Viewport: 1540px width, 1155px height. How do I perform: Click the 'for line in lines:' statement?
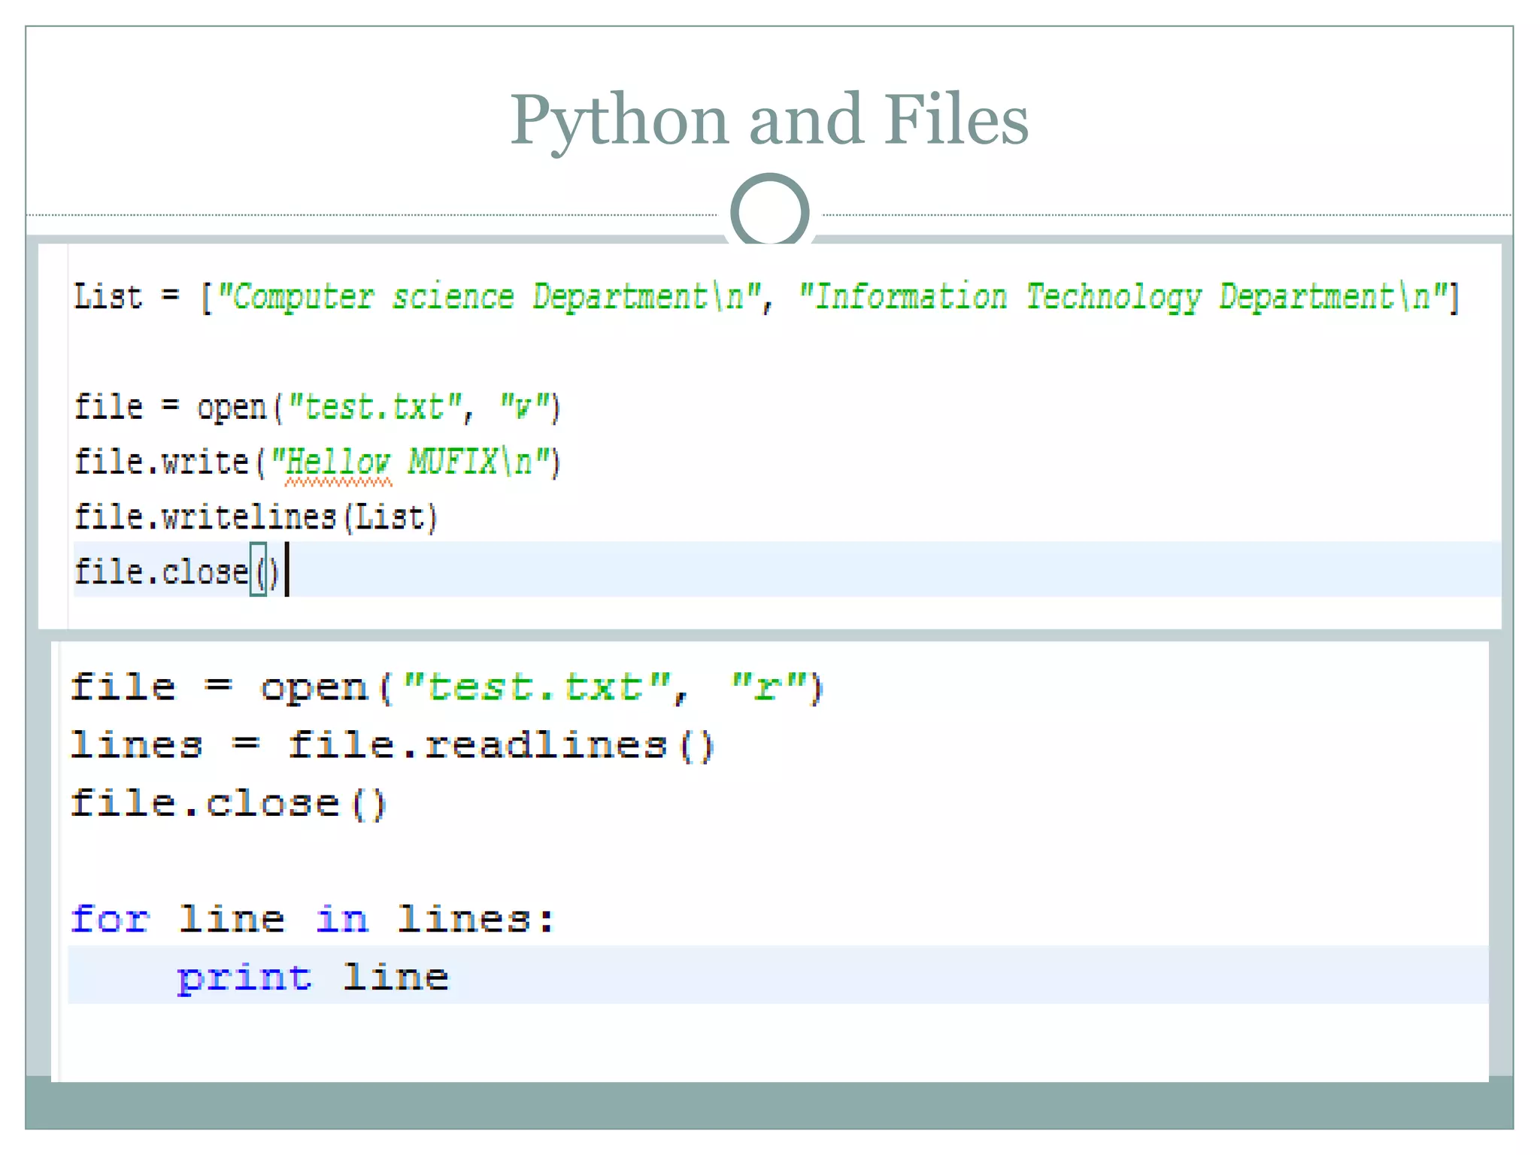tap(313, 919)
